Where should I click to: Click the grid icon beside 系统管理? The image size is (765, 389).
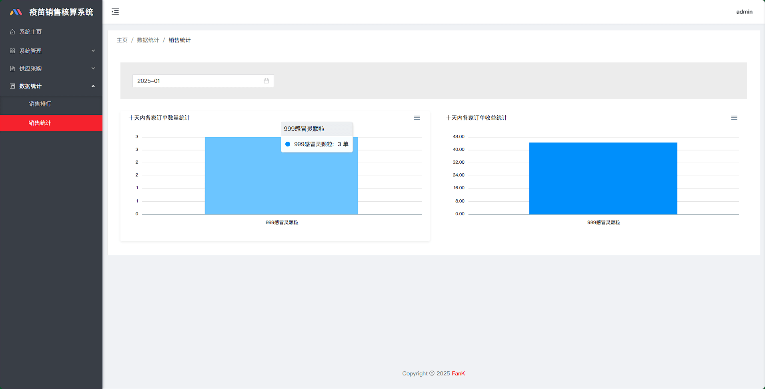(x=12, y=51)
